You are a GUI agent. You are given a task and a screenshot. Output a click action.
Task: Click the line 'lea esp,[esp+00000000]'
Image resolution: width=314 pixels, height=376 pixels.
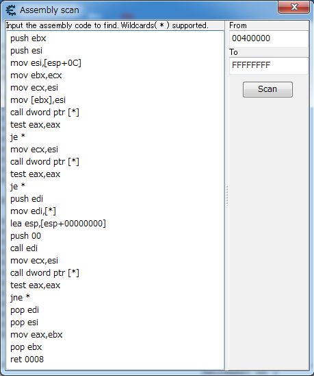click(58, 224)
